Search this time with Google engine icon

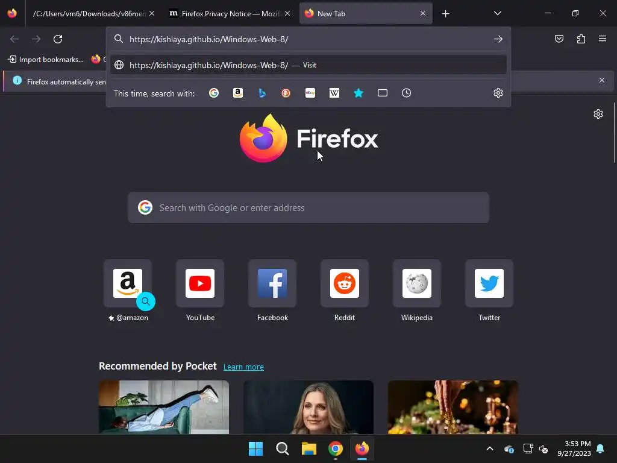tap(214, 93)
